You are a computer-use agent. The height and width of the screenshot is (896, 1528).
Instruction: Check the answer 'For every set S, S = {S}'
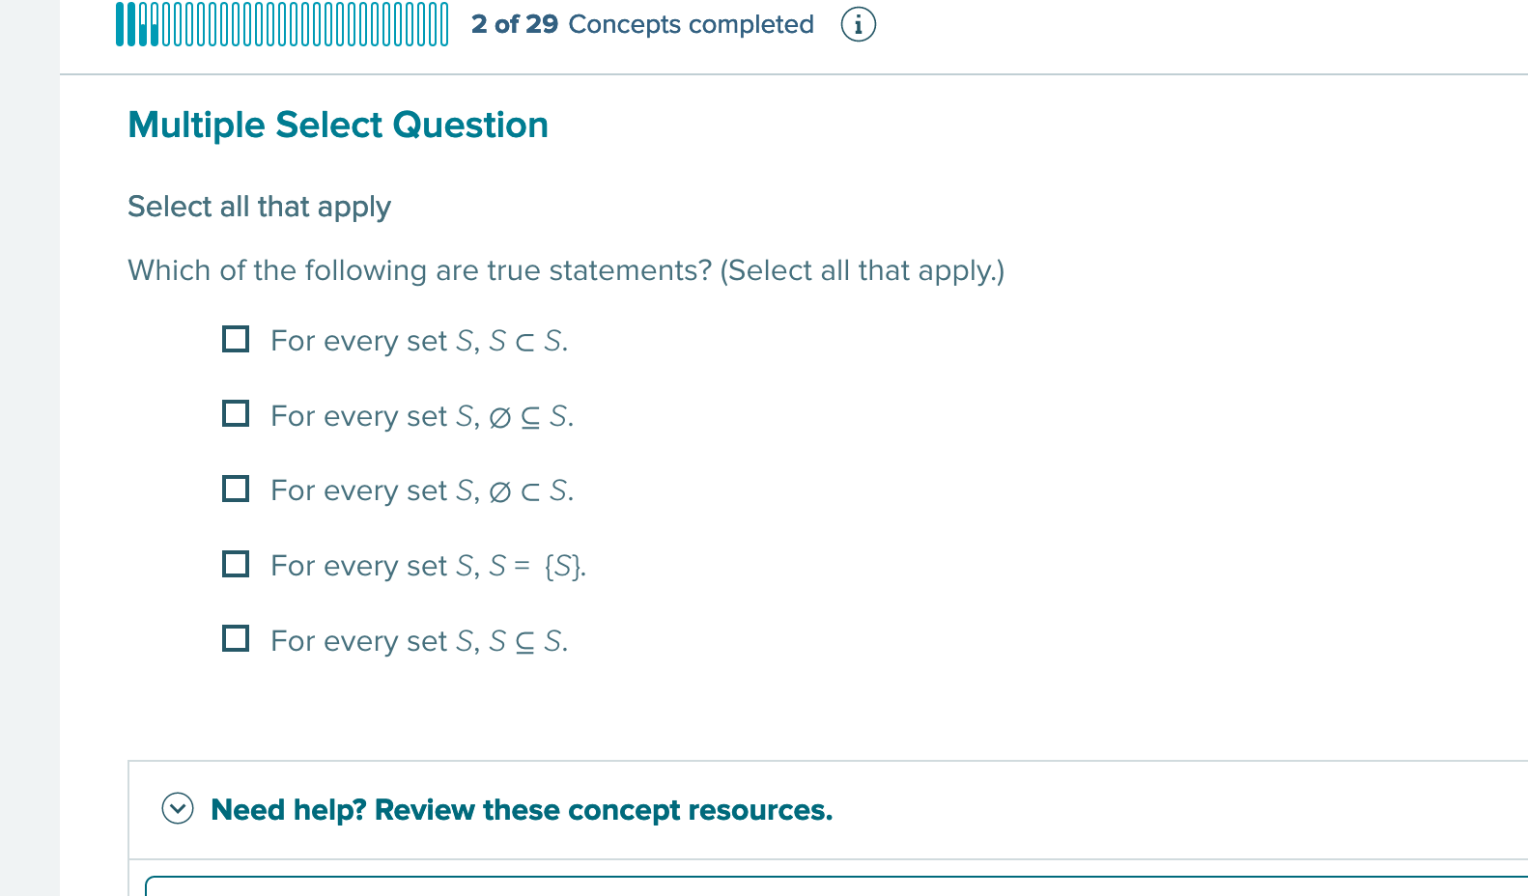click(x=236, y=564)
